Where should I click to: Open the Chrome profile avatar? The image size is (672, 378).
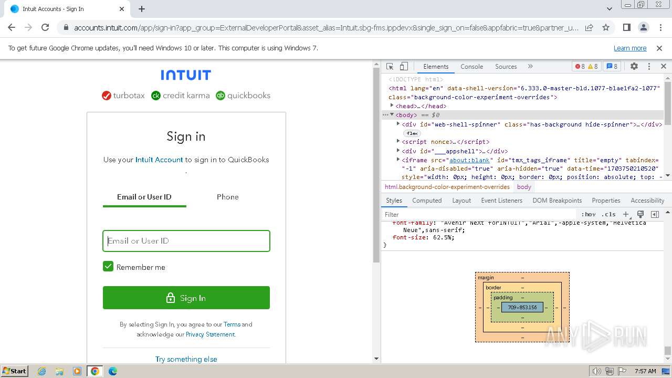point(644,27)
